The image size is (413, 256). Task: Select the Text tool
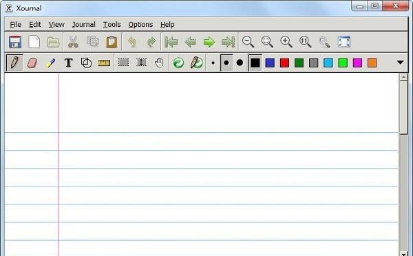(68, 63)
